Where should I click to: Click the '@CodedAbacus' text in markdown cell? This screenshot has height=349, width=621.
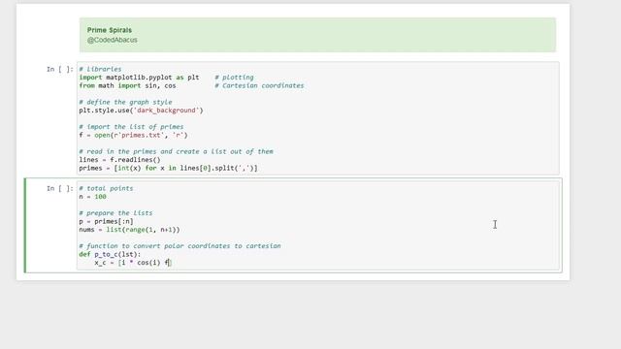coord(113,40)
